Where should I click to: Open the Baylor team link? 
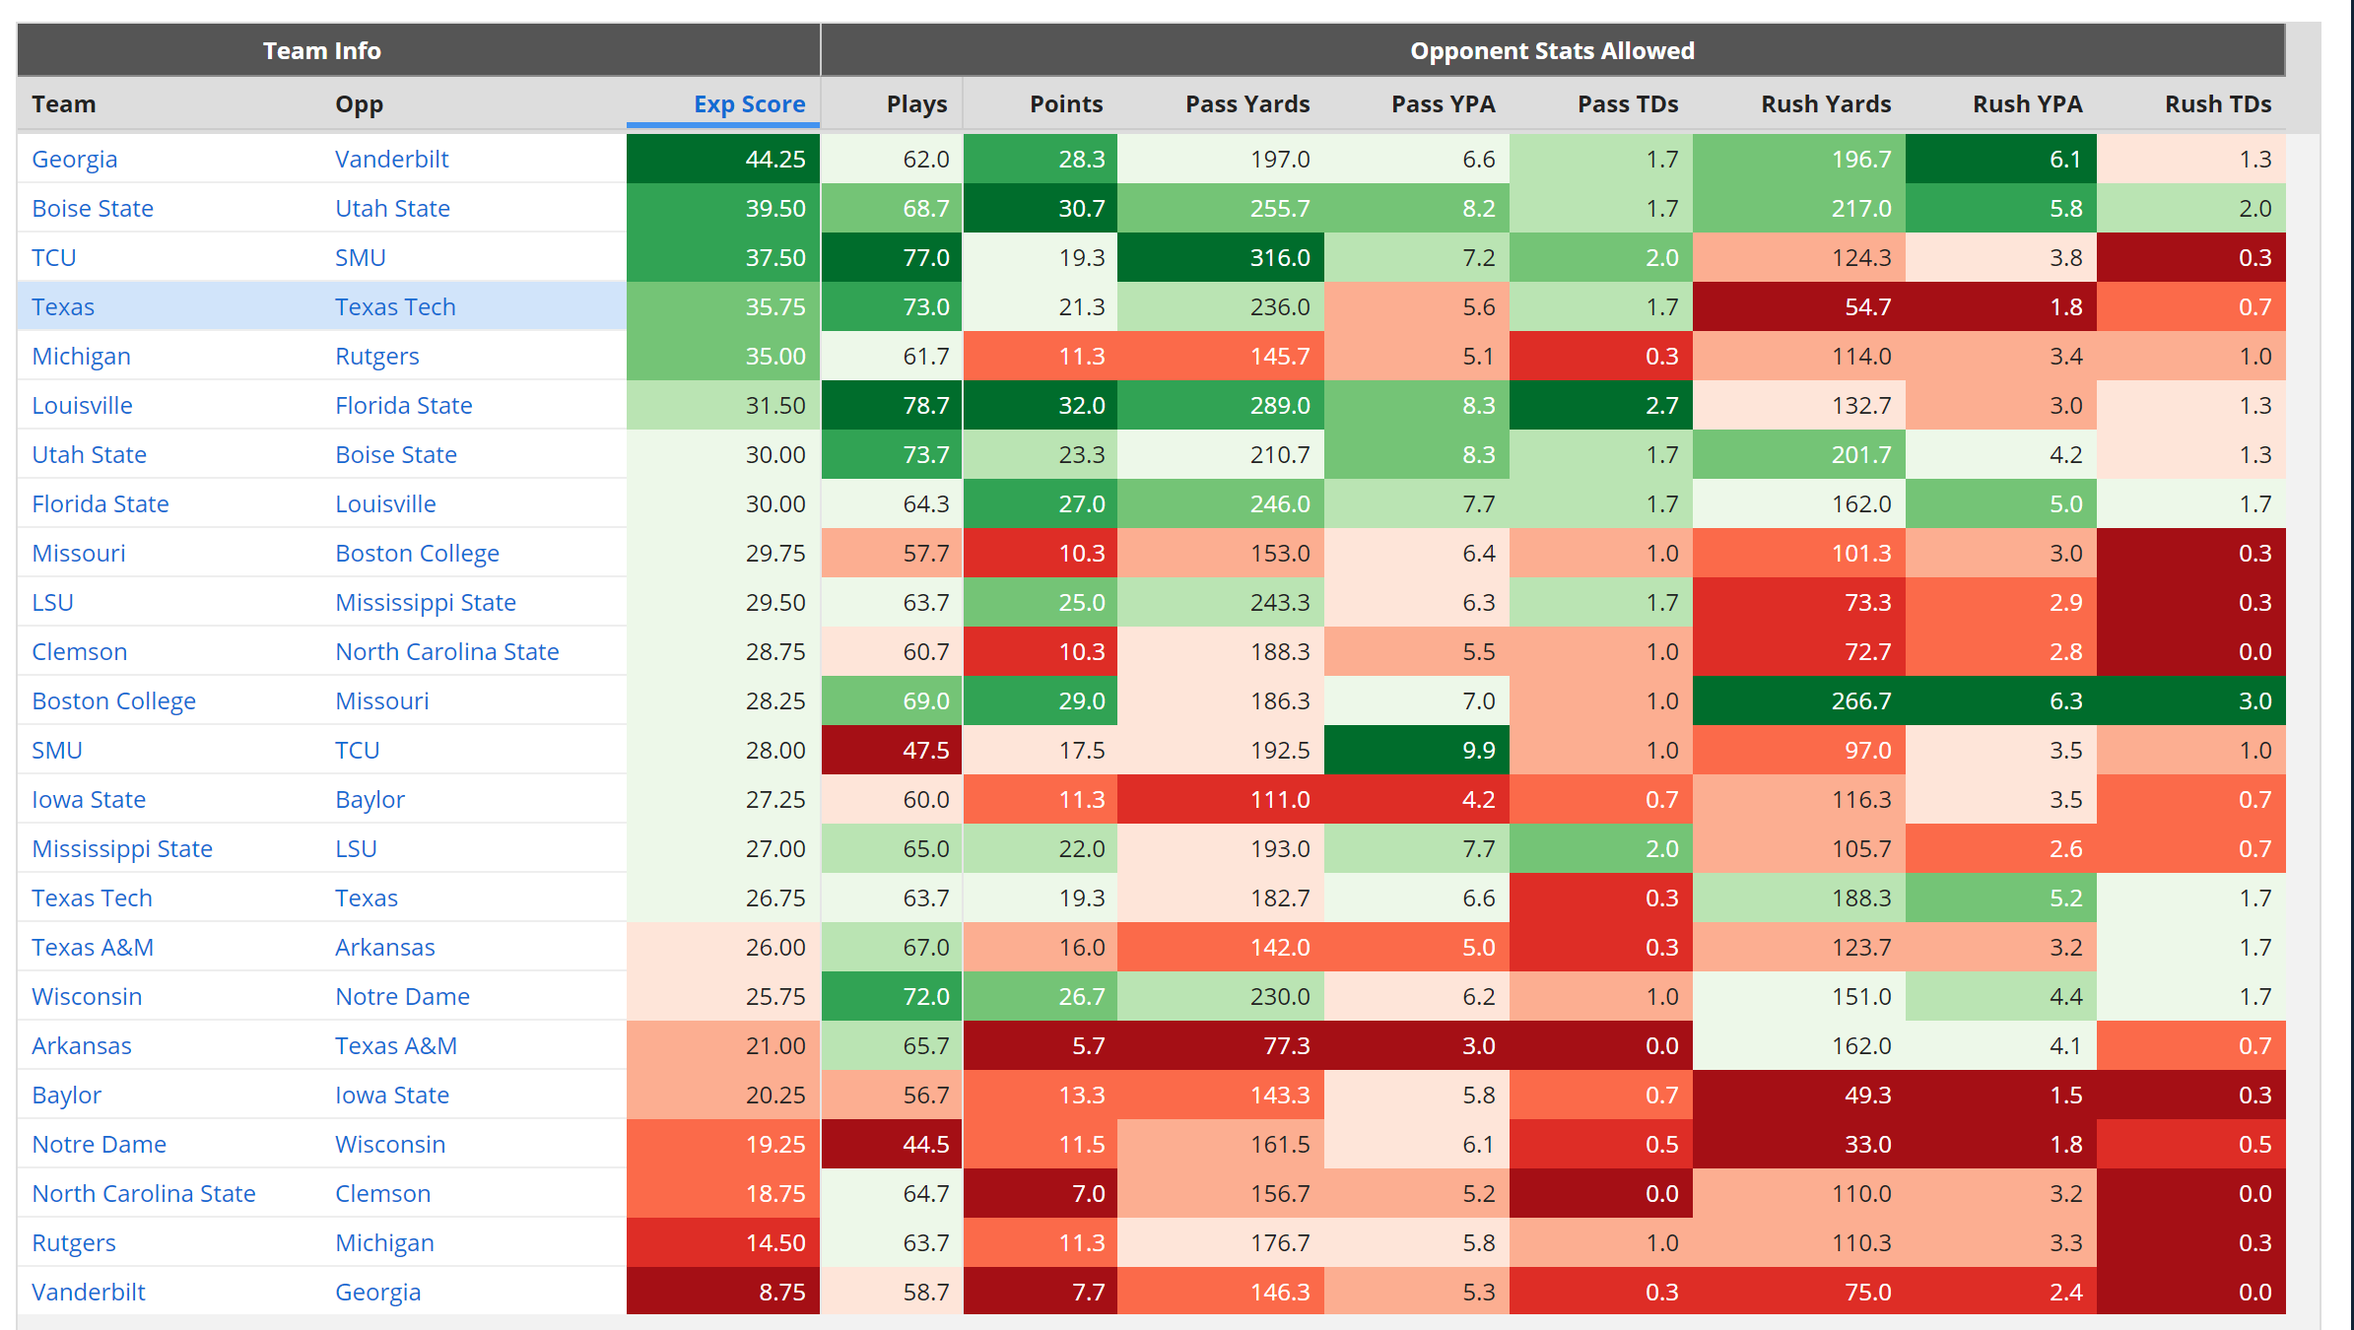[66, 1095]
